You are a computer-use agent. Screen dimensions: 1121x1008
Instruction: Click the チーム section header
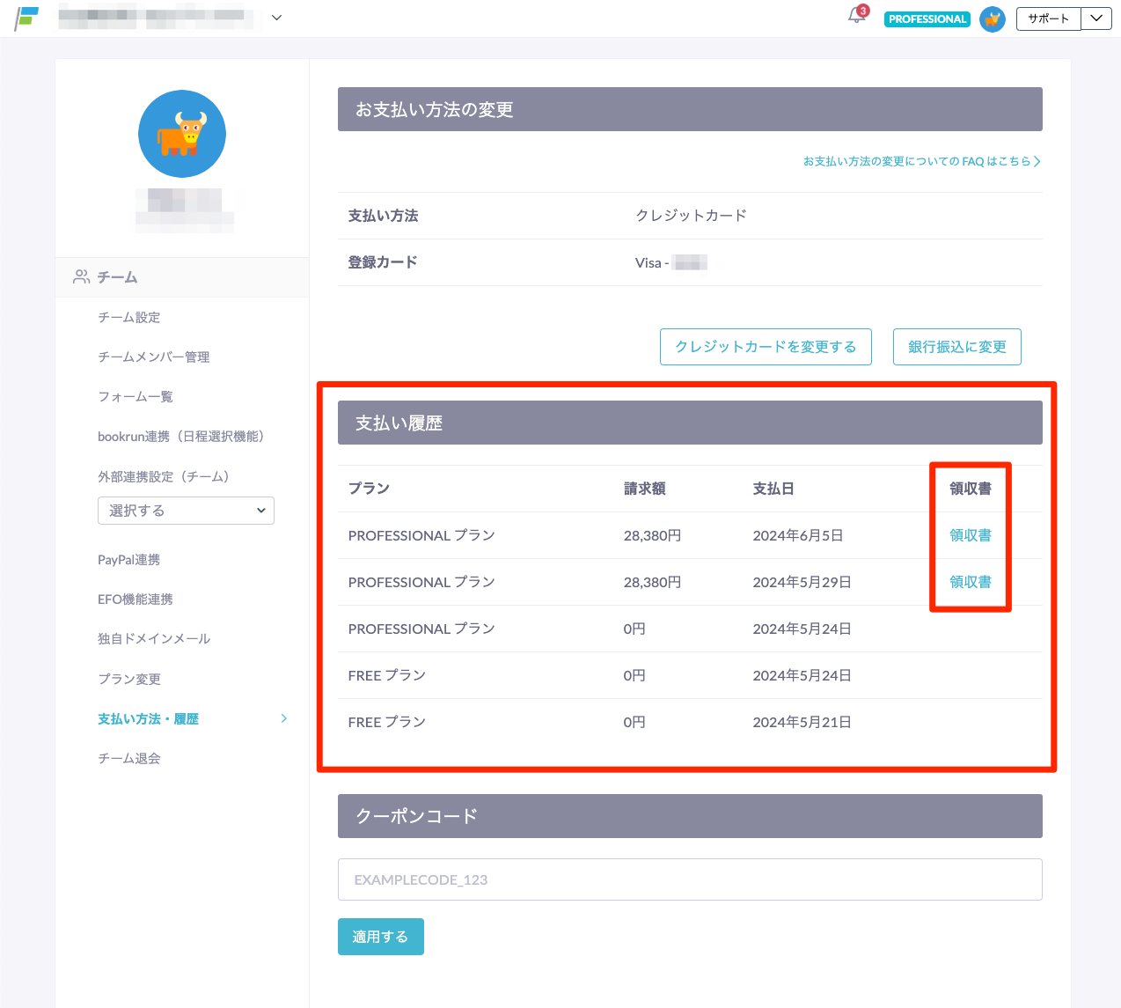pos(182,277)
